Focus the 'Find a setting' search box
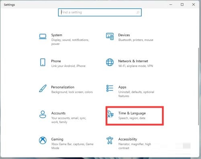The height and width of the screenshot is (159, 201). pyautogui.click(x=100, y=12)
